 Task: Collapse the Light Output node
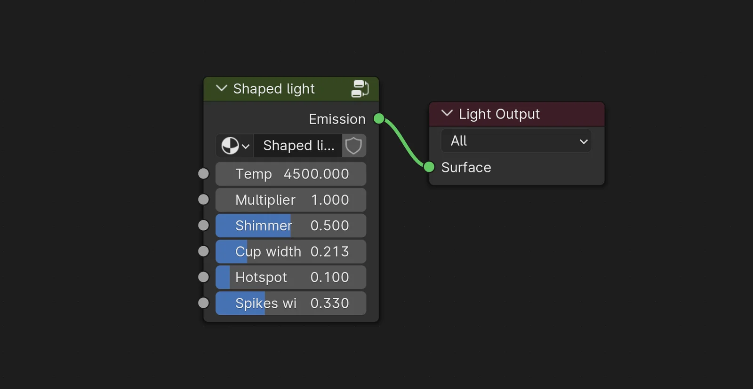(446, 113)
